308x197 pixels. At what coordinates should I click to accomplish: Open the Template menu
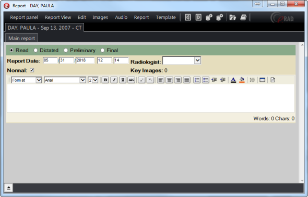166,17
